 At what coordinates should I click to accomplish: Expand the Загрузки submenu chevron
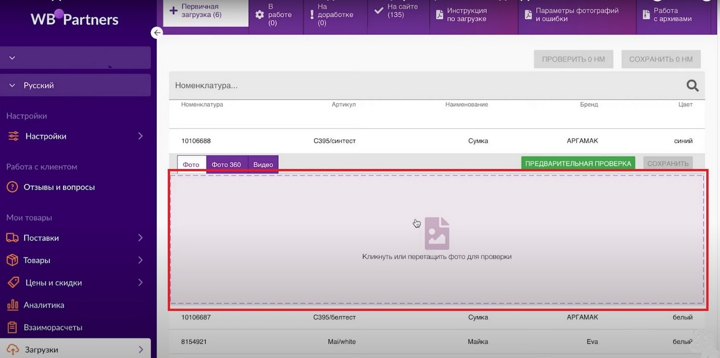[x=140, y=350]
